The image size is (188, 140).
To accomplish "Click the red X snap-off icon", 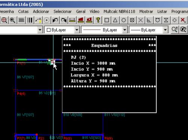I will point(183,20).
